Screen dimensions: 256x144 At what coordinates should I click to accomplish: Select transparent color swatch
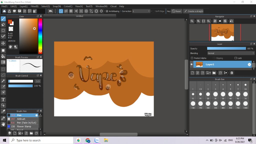pos(11,29)
